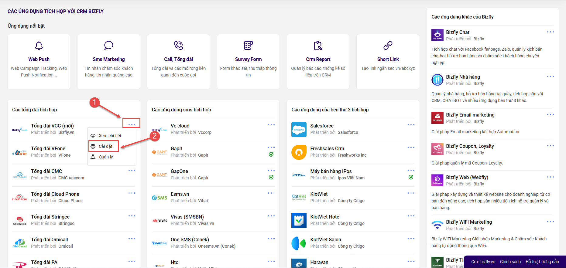
Task: Click 'Các ứng dụng của bên thứ 3 tích hợp'
Action: tap(330, 110)
